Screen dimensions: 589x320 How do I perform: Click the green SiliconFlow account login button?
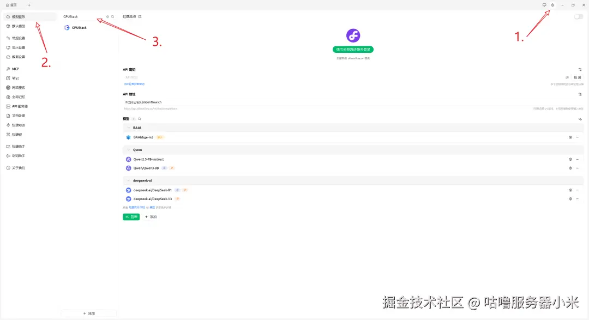pyautogui.click(x=353, y=49)
